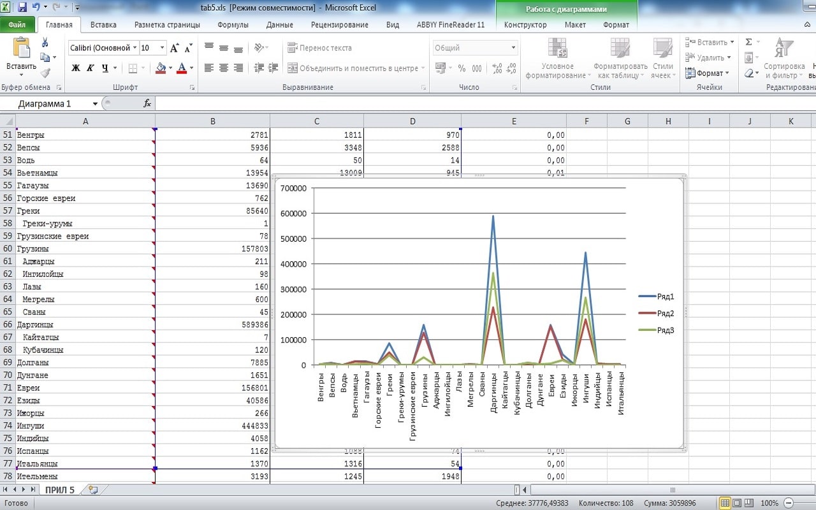Apply the red font color A
This screenshot has height=510, width=816.
(182, 68)
